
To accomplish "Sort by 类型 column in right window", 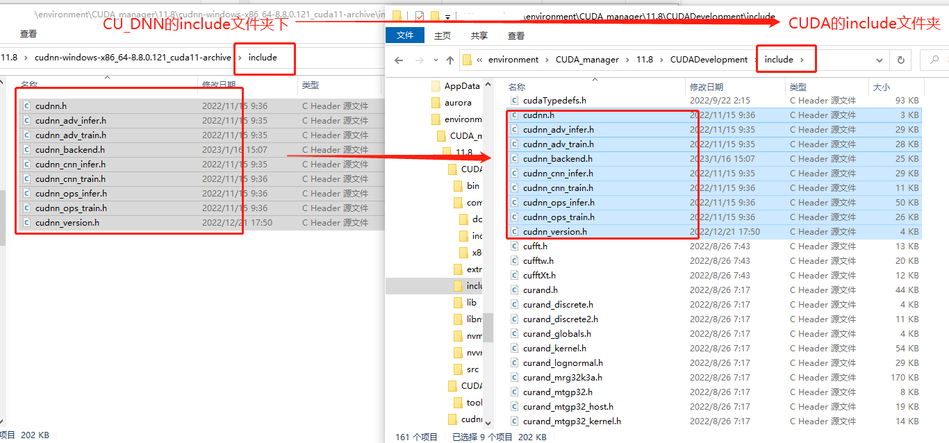I will (x=798, y=87).
